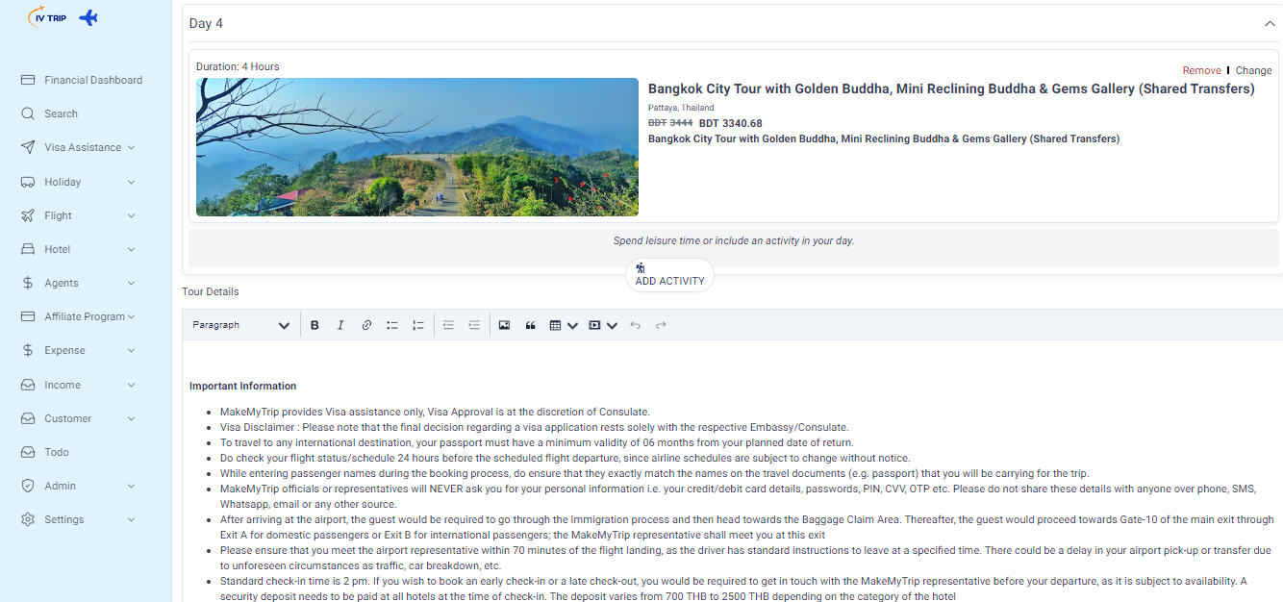Expand the Admin menu chevron
The height and width of the screenshot is (602, 1283).
[131, 486]
